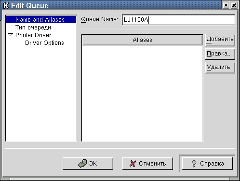Click the Удалить delete button
240x181 pixels.
click(220, 67)
